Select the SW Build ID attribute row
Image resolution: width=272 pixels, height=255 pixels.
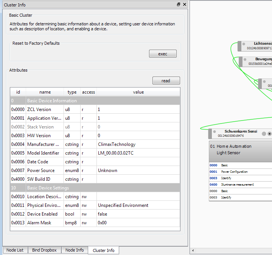tap(95, 179)
